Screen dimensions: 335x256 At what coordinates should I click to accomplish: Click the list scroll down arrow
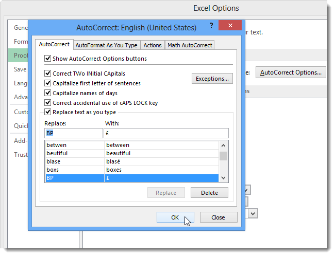(224, 178)
